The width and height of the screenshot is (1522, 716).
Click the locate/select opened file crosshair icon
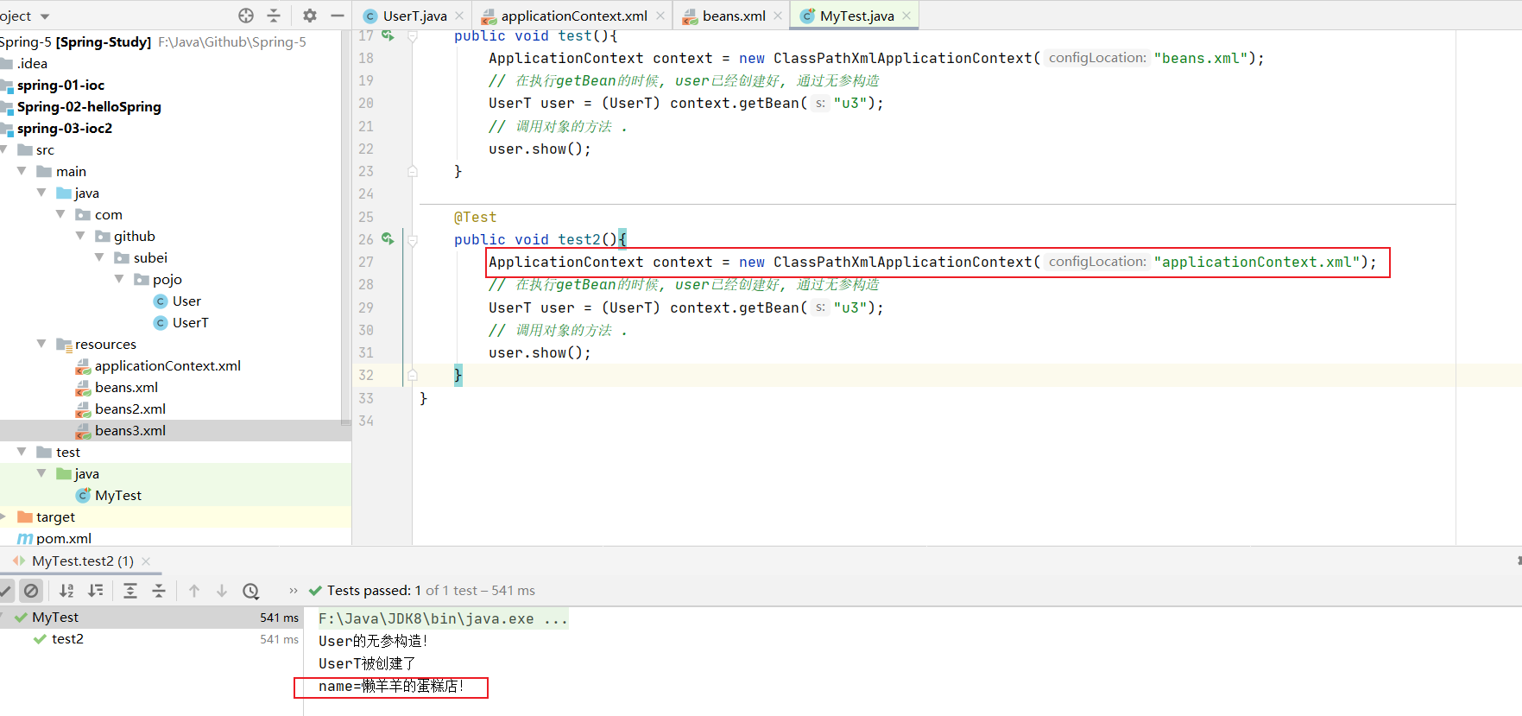point(246,16)
